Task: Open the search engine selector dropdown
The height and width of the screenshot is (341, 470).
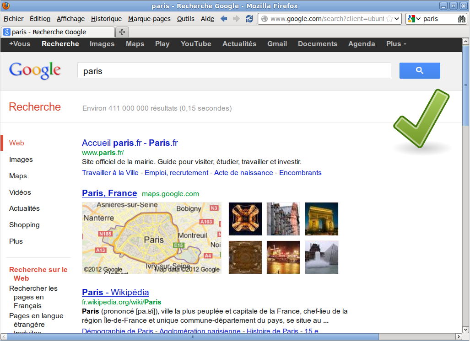Action: click(414, 19)
